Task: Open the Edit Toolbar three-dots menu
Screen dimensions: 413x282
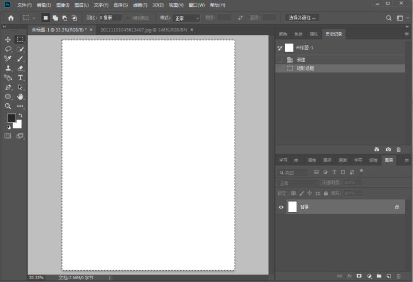Action: (20, 106)
